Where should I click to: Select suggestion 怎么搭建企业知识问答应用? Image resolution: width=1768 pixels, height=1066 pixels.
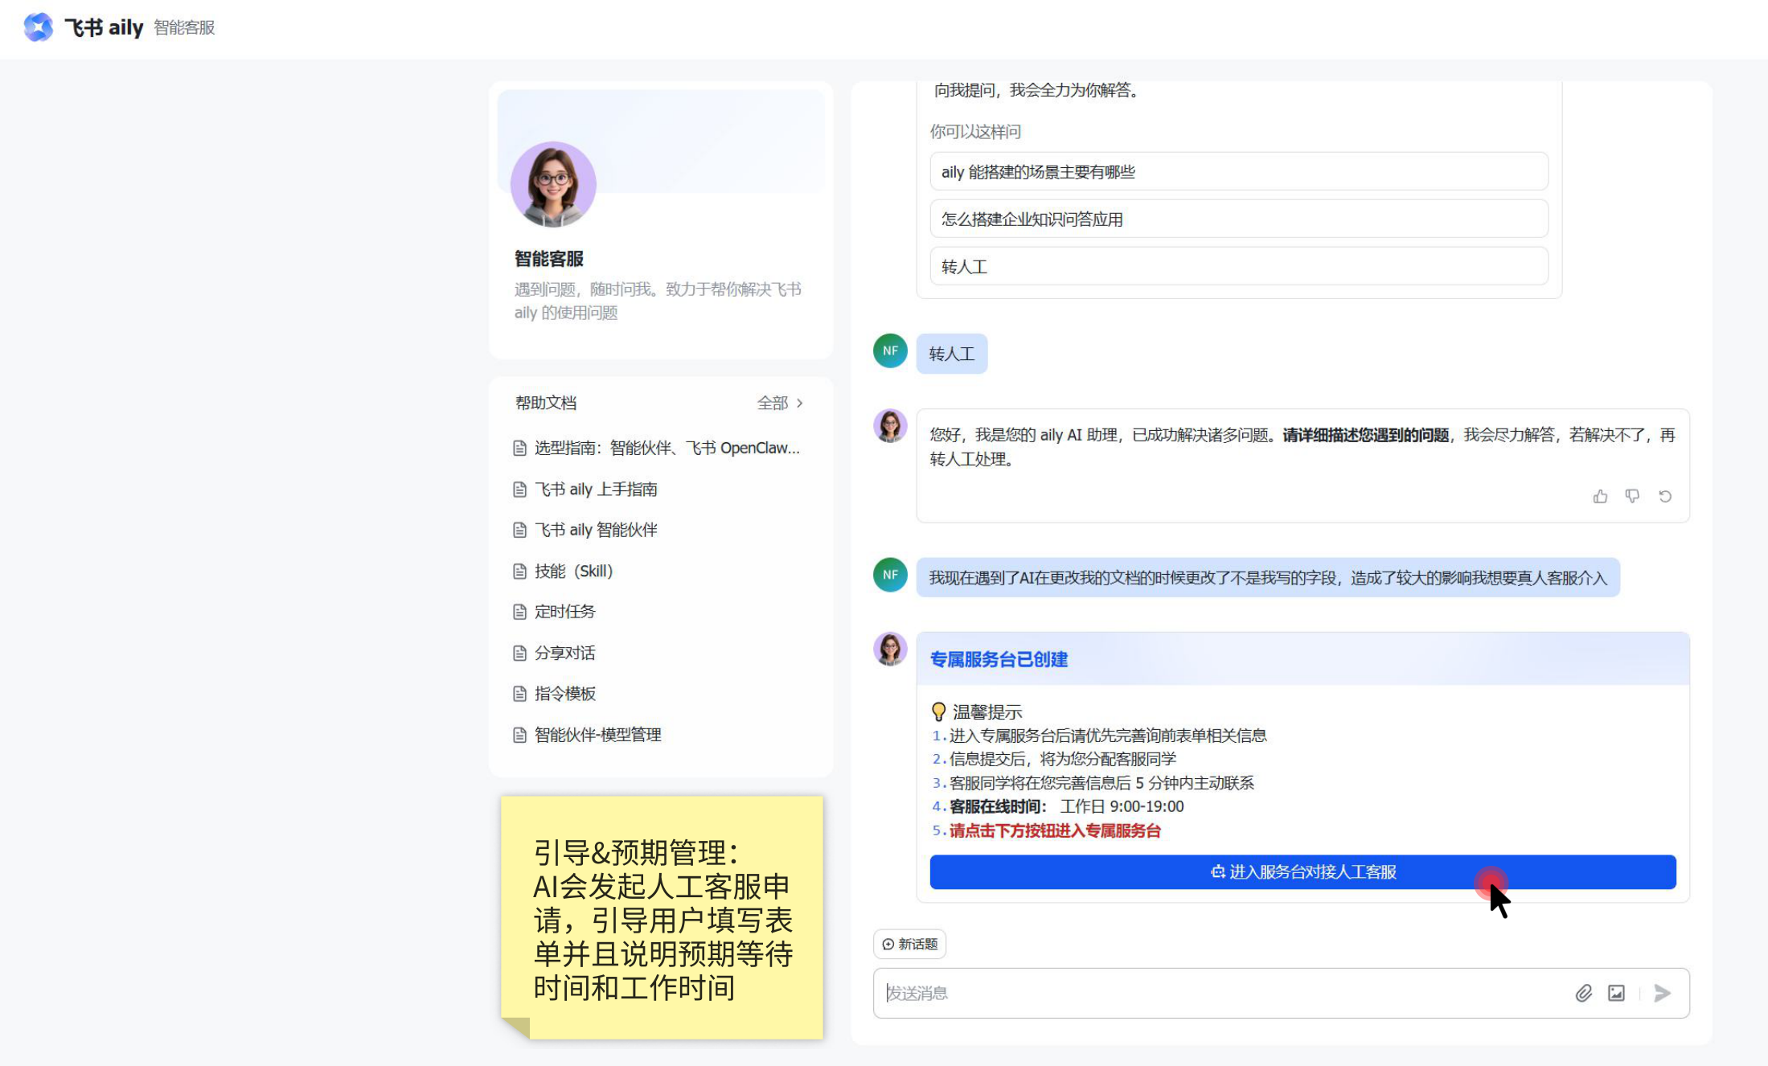point(1239,219)
